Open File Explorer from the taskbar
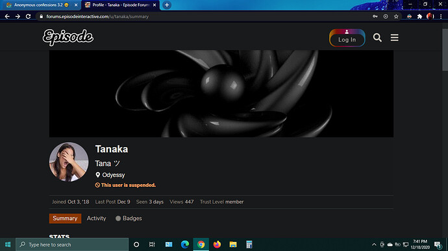 (233, 245)
